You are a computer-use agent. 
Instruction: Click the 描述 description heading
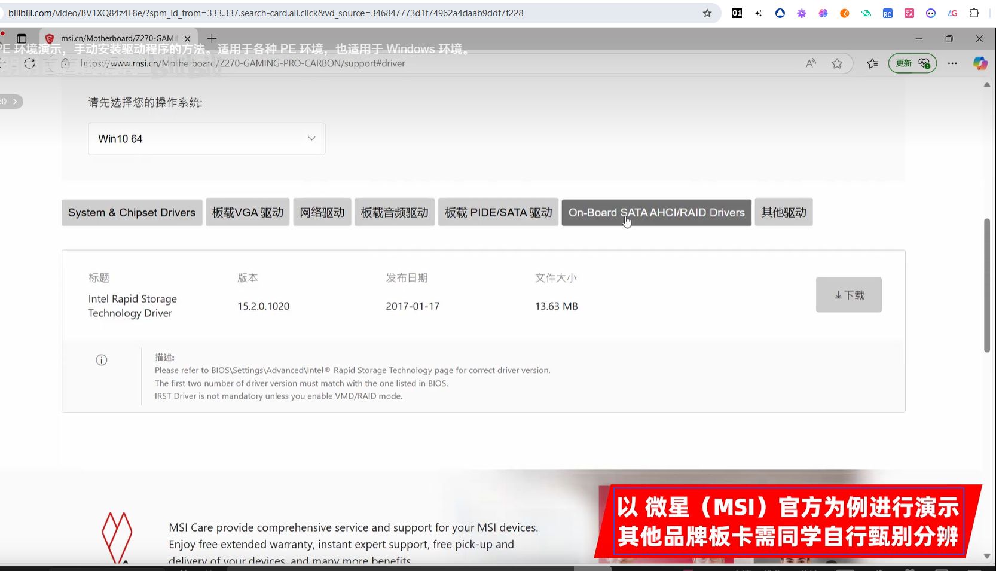(164, 357)
